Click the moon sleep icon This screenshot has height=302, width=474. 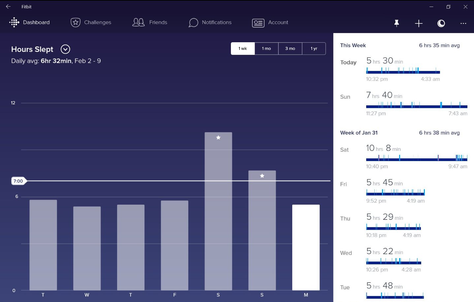point(441,23)
